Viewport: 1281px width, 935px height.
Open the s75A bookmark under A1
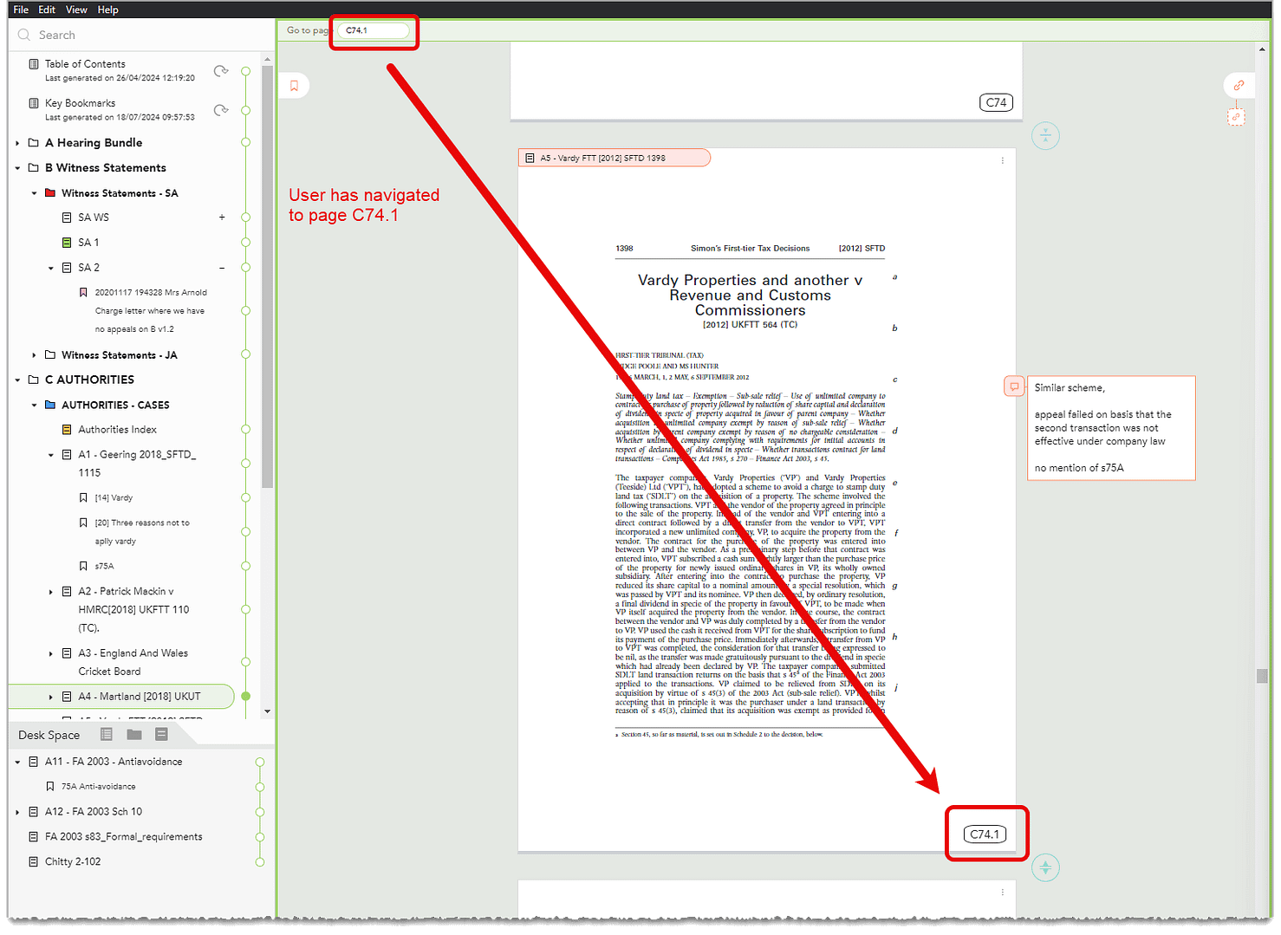click(x=104, y=567)
